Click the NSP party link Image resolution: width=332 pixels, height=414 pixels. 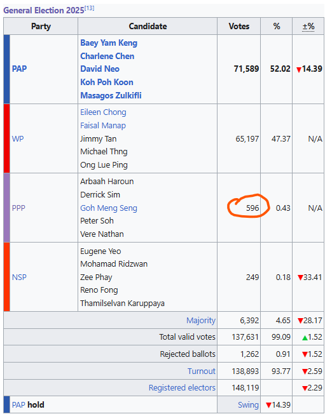tap(19, 277)
